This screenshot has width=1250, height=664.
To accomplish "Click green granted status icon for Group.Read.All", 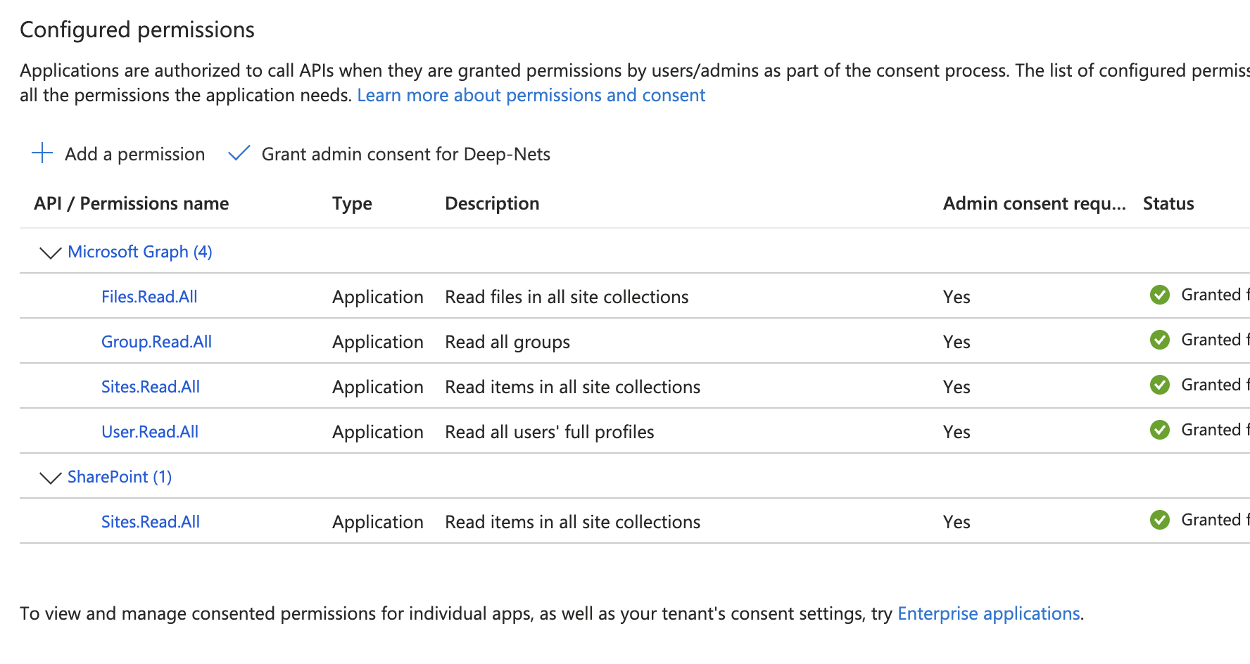I will (x=1159, y=340).
